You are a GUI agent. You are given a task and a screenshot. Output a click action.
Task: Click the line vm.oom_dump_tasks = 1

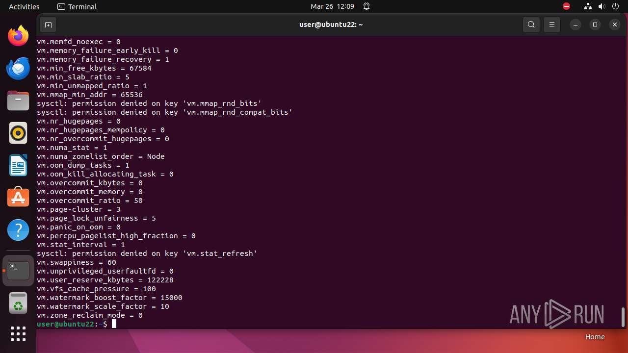pos(83,165)
